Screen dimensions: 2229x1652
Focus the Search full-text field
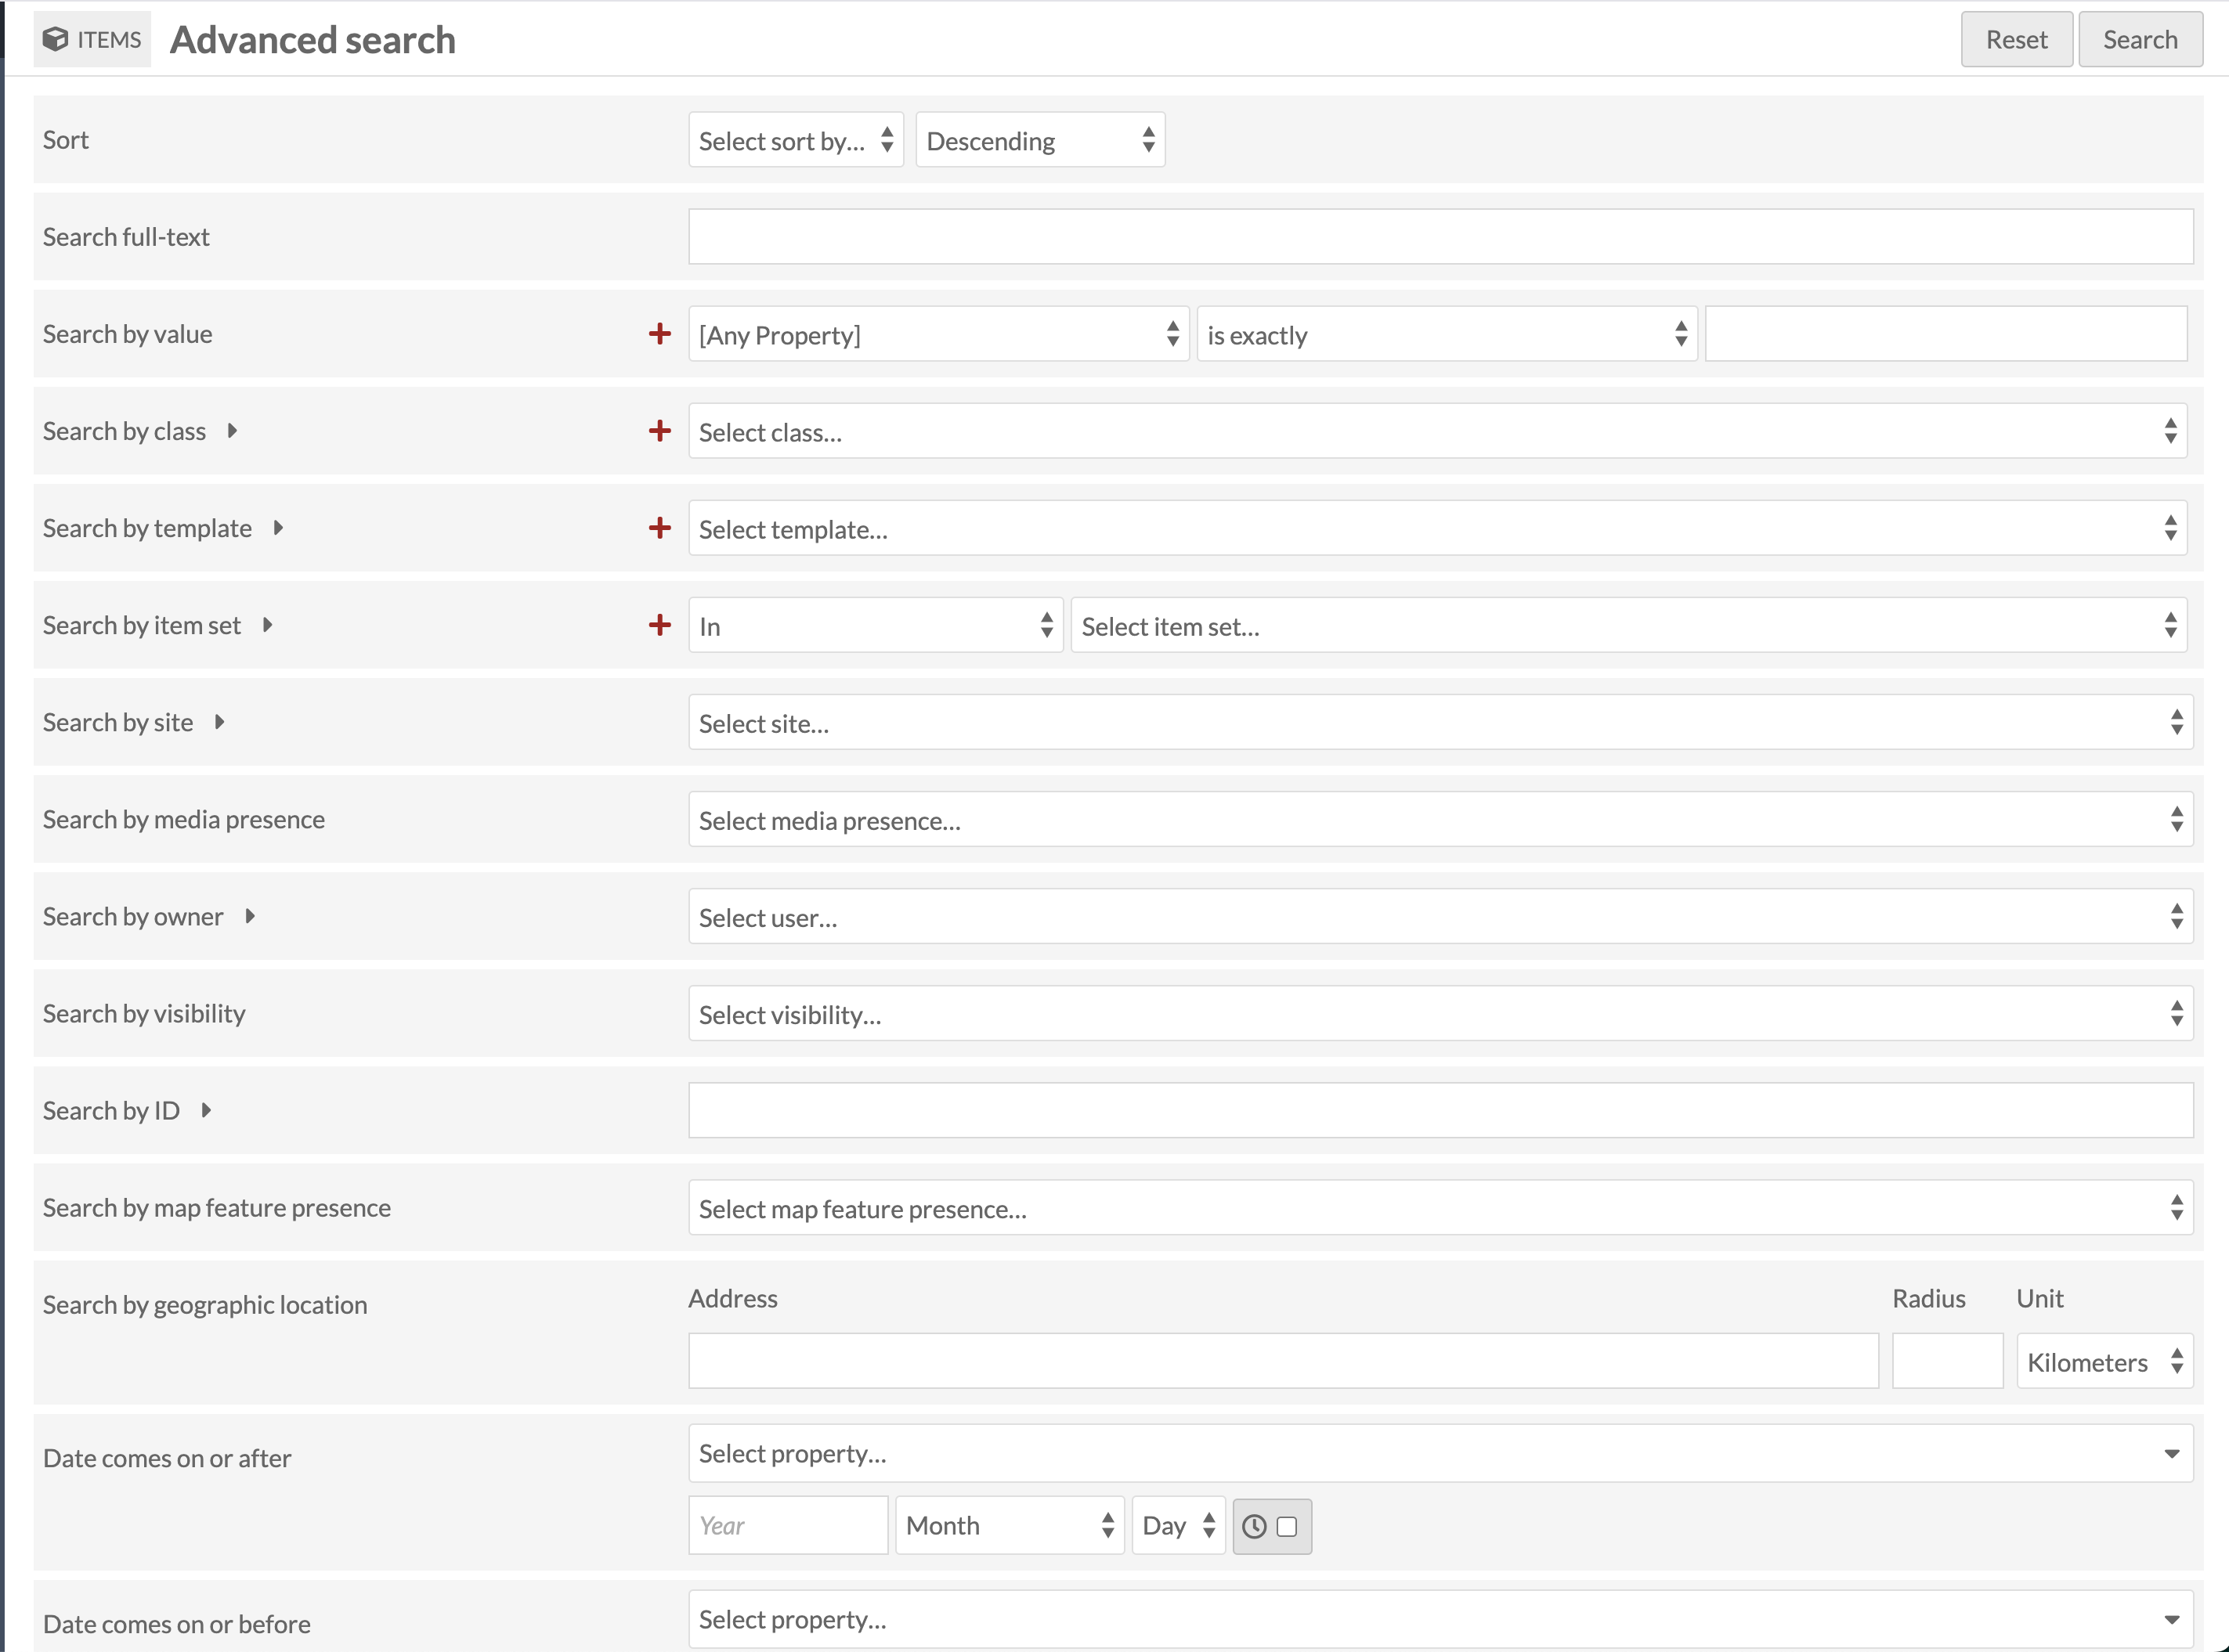1440,236
